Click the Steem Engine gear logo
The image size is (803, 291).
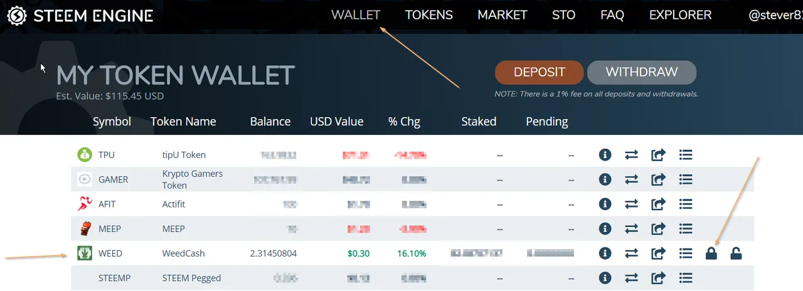[16, 15]
